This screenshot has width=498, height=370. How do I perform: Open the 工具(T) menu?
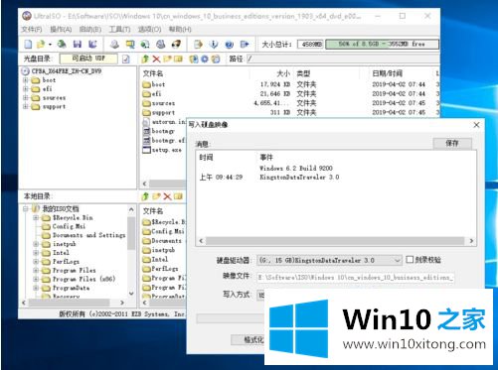tap(119, 29)
